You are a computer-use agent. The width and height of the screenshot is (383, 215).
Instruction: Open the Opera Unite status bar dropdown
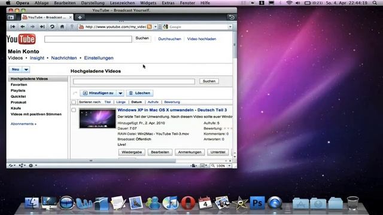click(22, 165)
